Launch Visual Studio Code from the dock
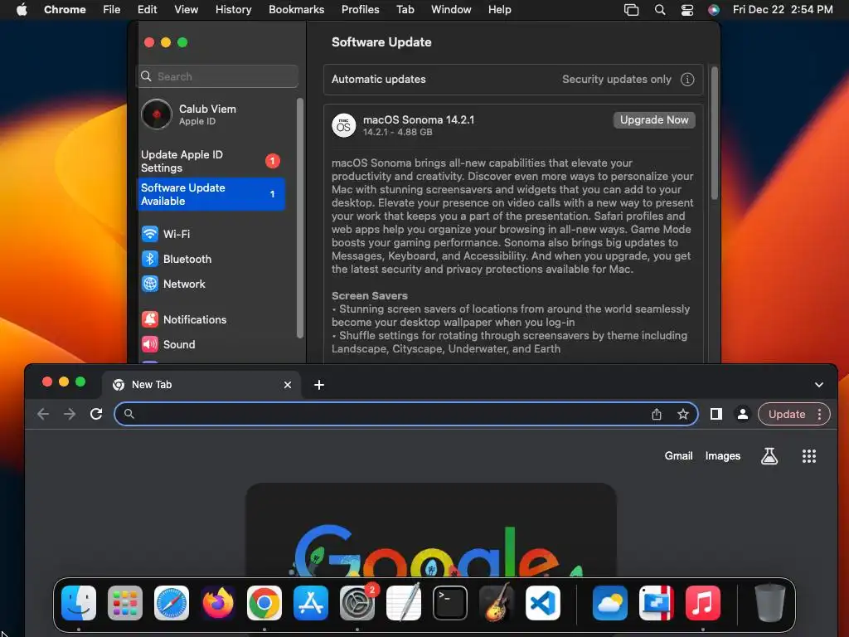This screenshot has width=849, height=637. point(542,603)
